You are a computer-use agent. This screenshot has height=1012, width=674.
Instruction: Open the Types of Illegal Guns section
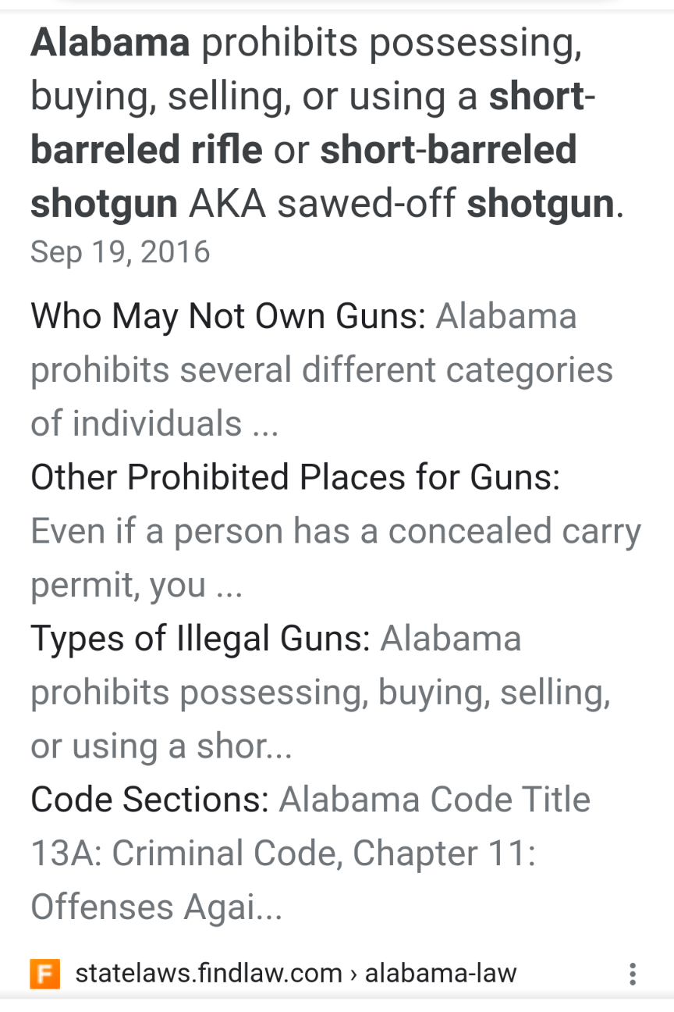pyautogui.click(x=200, y=639)
